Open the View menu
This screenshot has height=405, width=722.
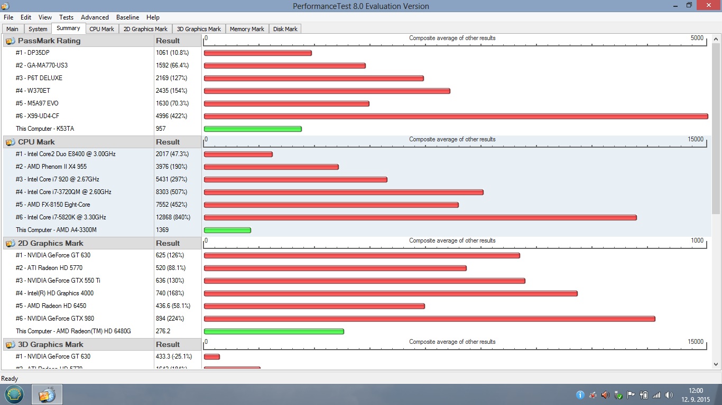[45, 17]
